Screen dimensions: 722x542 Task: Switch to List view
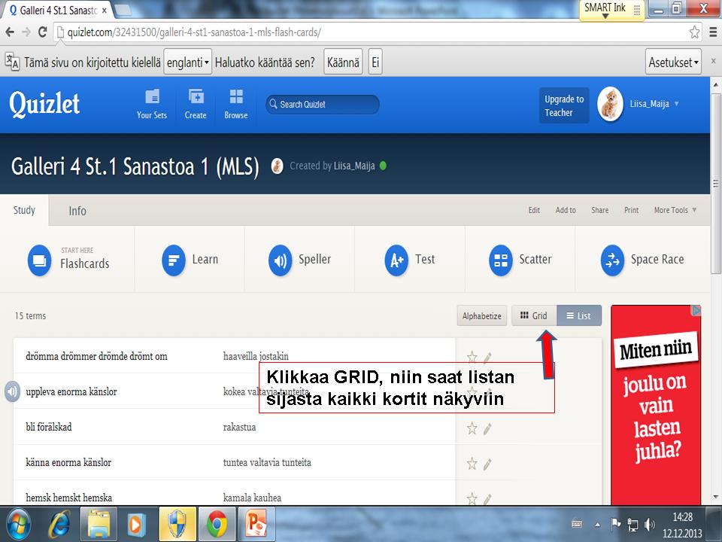[x=579, y=316]
